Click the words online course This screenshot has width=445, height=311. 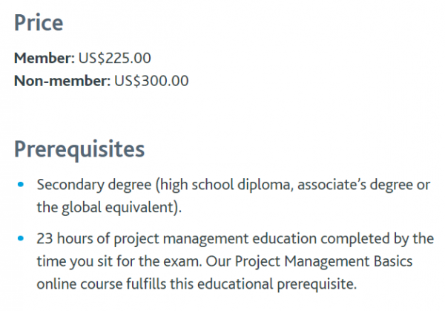click(78, 284)
